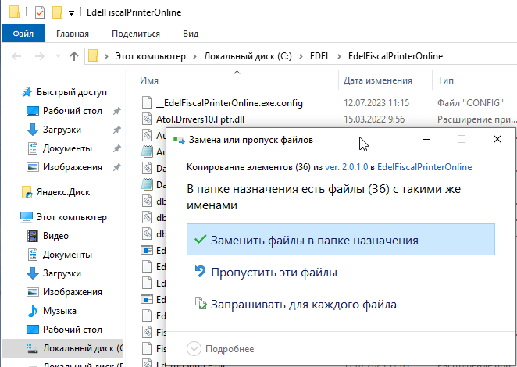Sort by the Имя column header
The image size is (517, 367).
[x=149, y=80]
